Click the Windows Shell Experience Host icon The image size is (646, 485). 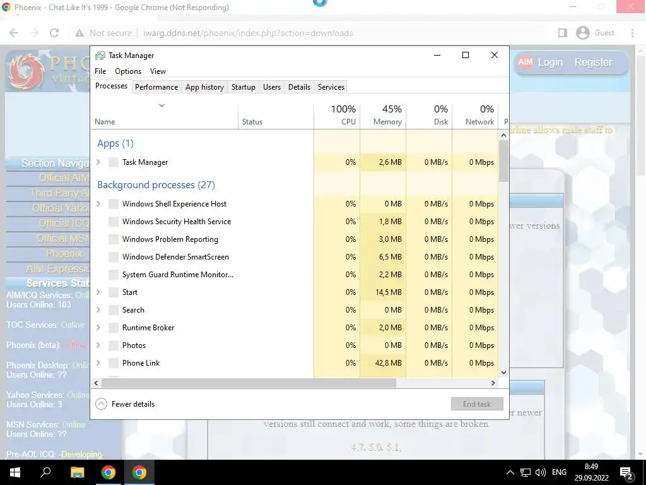tap(114, 204)
